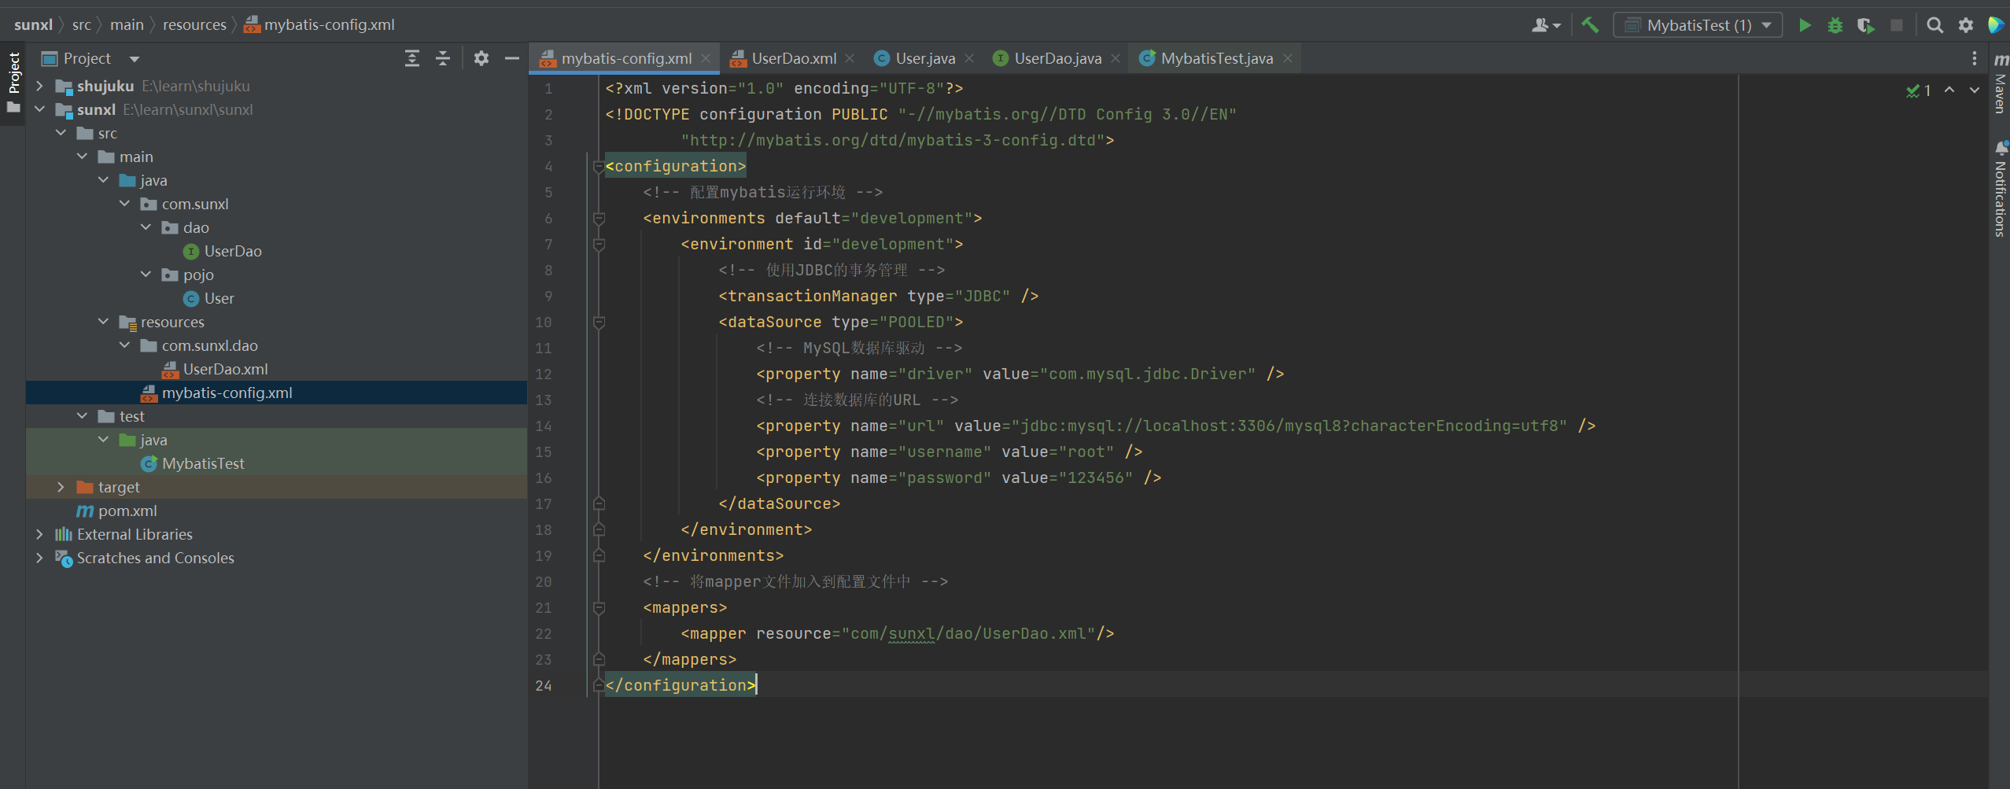Place cursor on the password property line
The image size is (2010, 789).
tap(959, 477)
